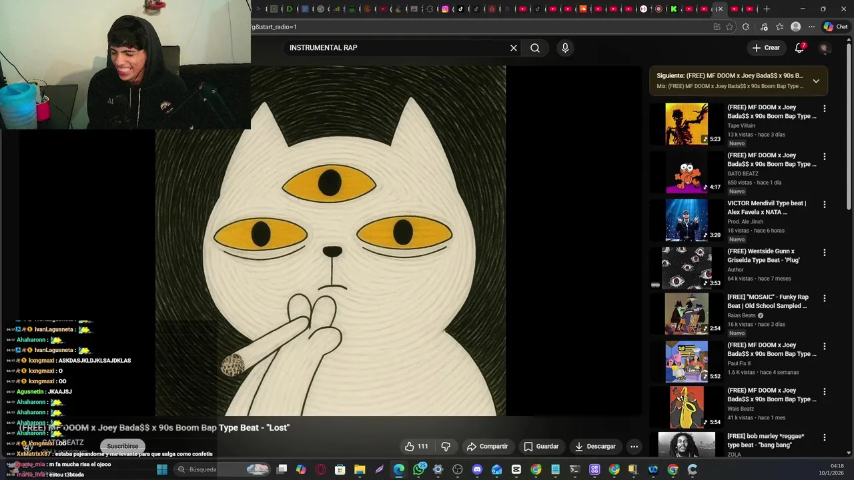Add page to favorites star
Image resolution: width=854 pixels, height=480 pixels.
tap(729, 27)
